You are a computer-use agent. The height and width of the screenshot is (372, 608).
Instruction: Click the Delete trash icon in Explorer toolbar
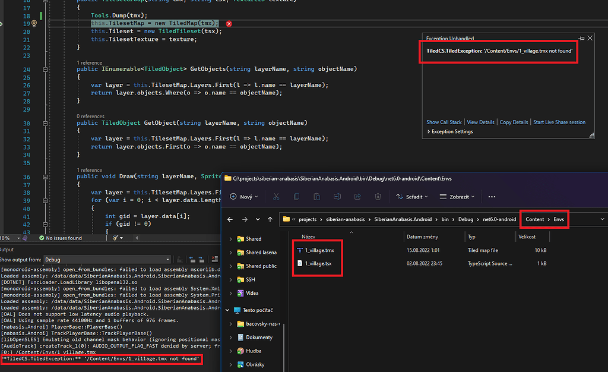[378, 196]
